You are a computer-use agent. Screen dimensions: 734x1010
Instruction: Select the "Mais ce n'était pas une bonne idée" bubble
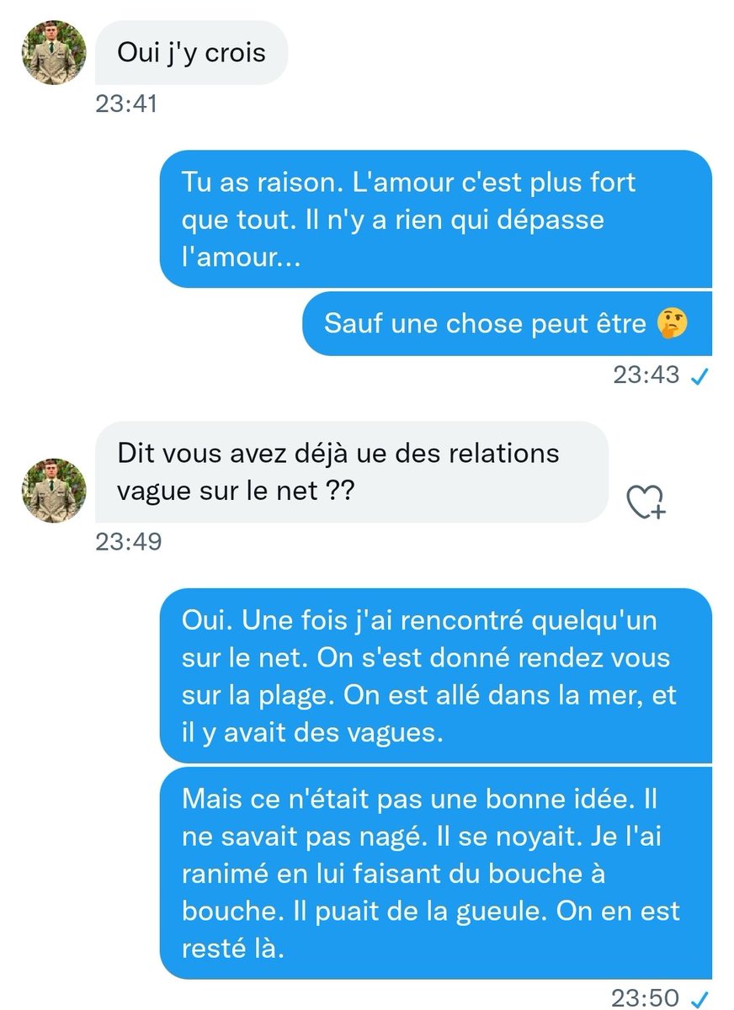coord(436,873)
